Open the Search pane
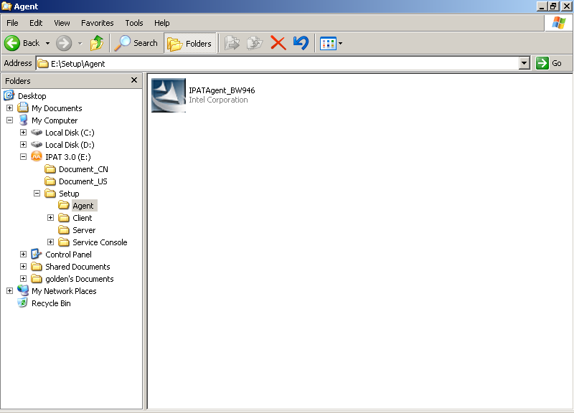574x413 pixels. [136, 43]
